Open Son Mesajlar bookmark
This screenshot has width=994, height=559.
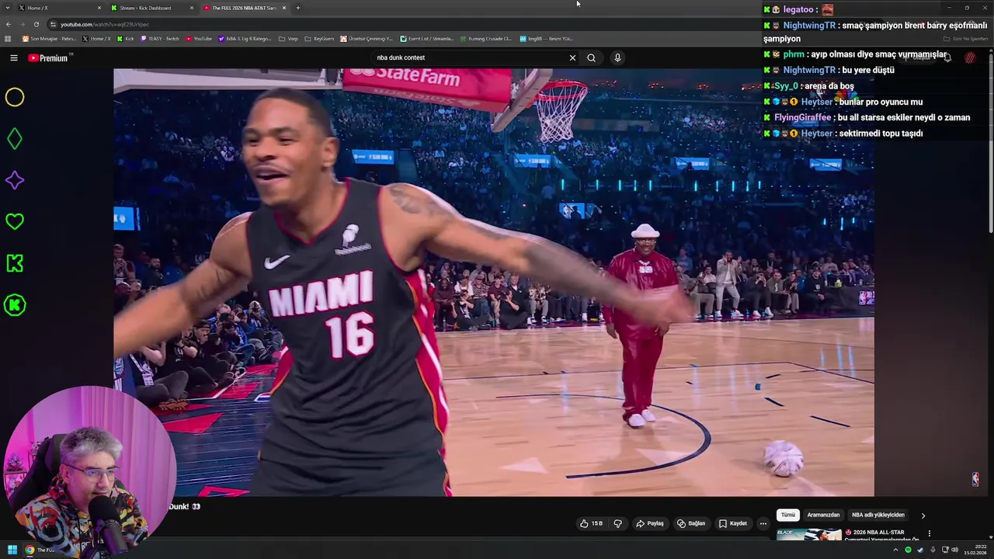[x=49, y=38]
